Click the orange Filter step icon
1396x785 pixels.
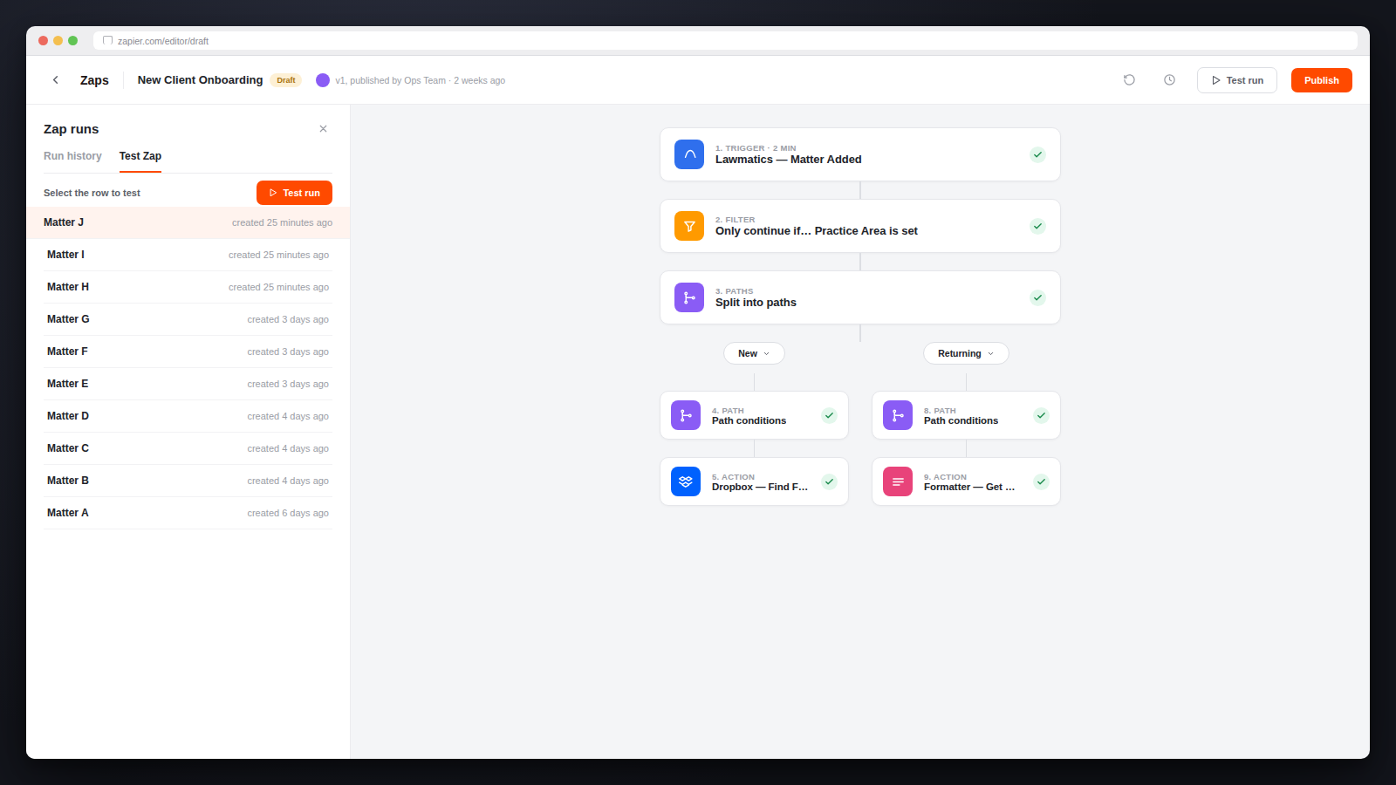pos(689,226)
